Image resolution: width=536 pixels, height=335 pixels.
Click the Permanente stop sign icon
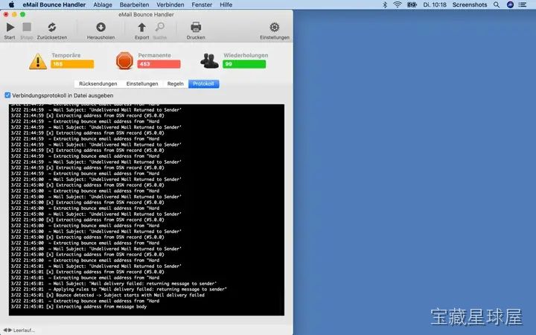pos(124,61)
